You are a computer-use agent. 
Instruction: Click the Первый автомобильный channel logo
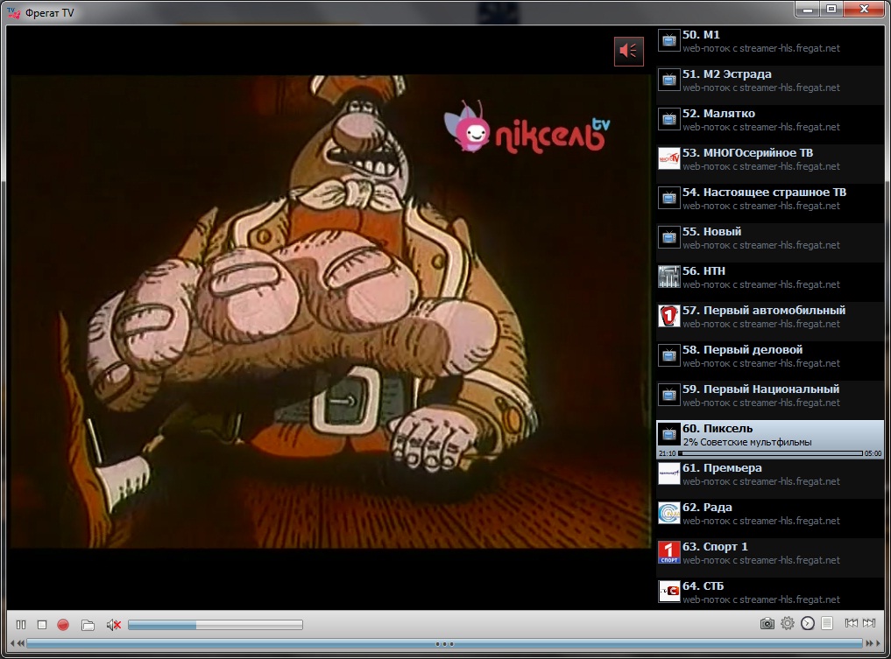pos(668,316)
